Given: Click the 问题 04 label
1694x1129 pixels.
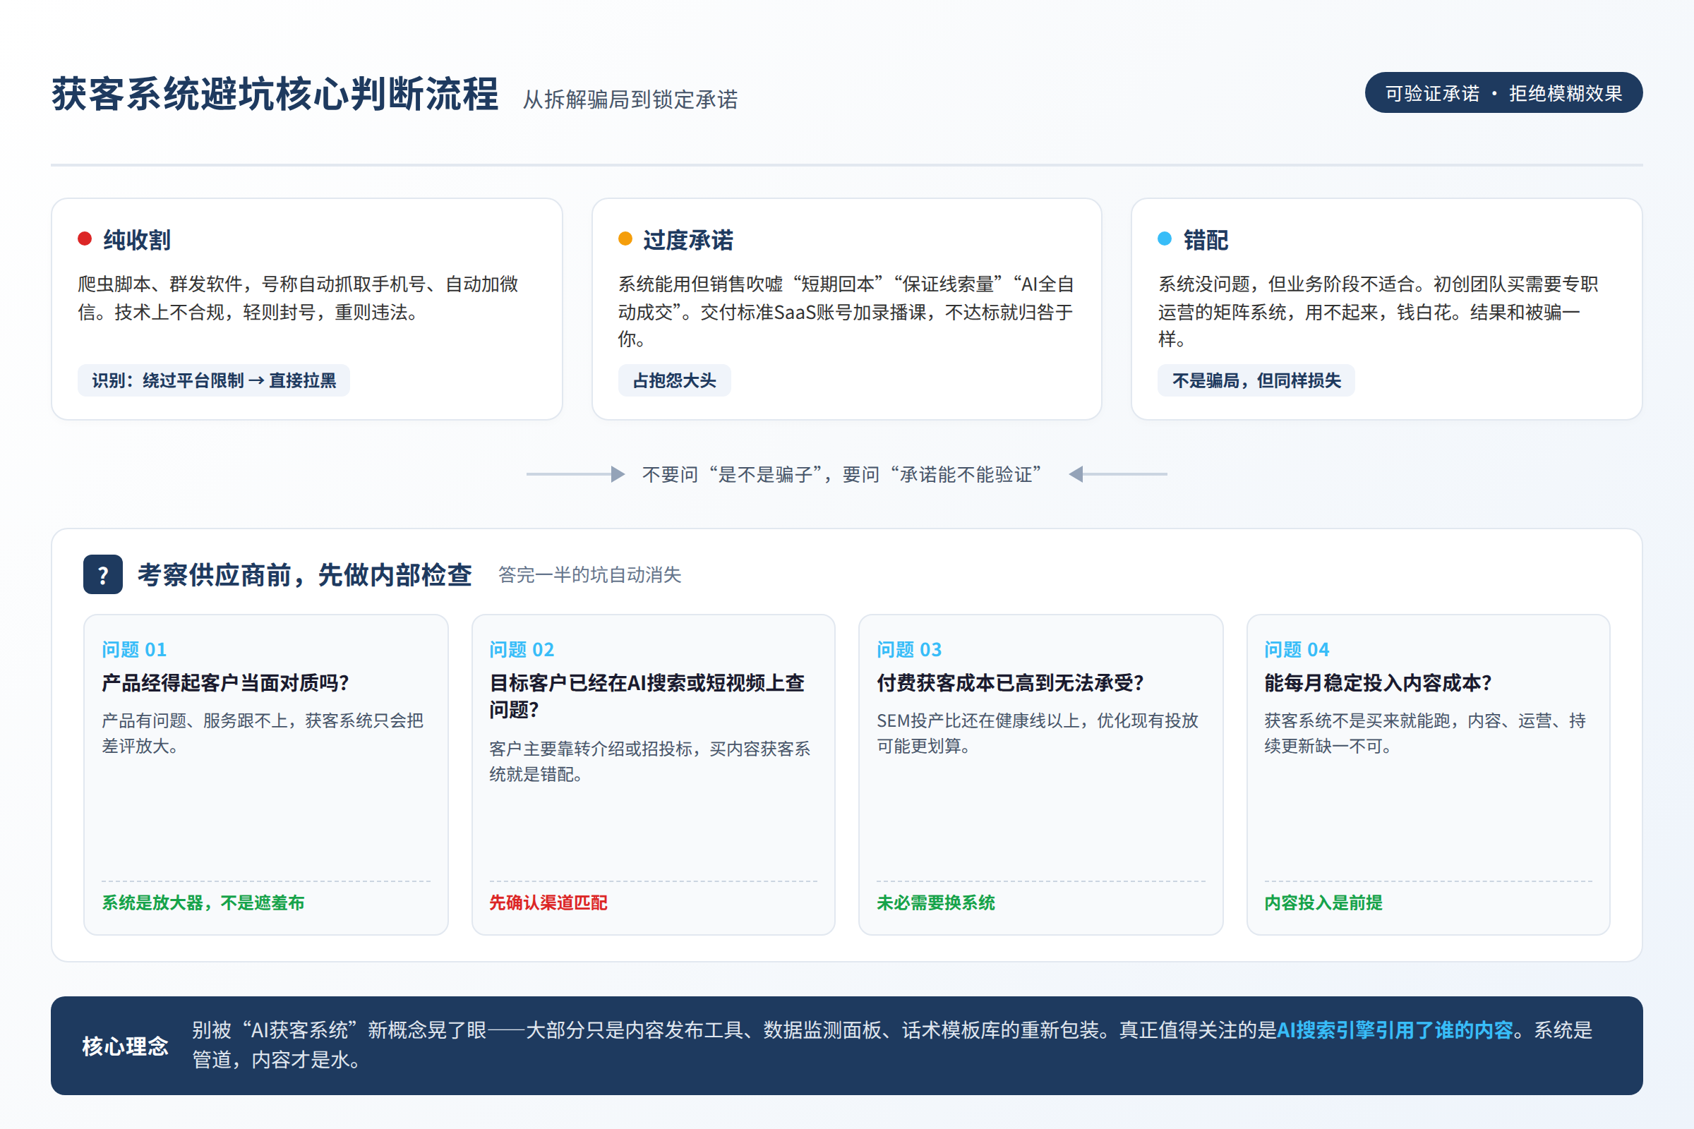Looking at the screenshot, I should [x=1297, y=649].
